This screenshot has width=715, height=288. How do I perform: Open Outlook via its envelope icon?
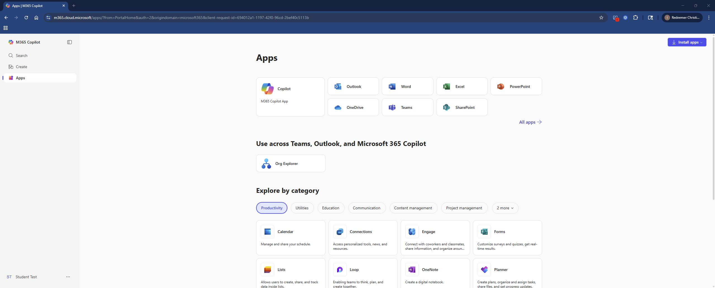pos(338,87)
